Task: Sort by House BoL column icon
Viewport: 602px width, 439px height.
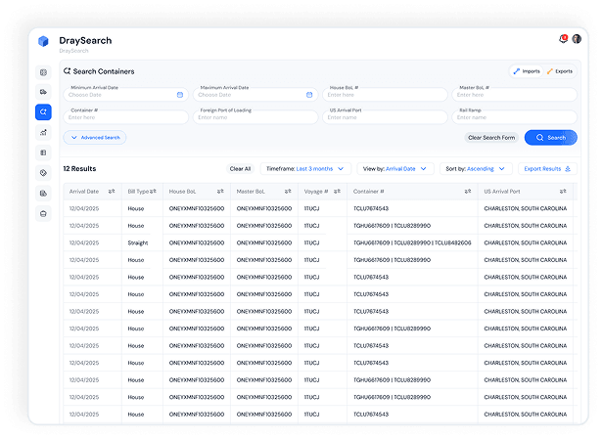Action: click(220, 192)
